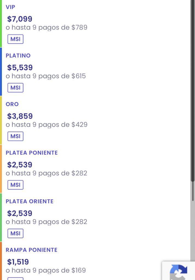The height and width of the screenshot is (280, 195).
Task: Click the $7,099 VIP price
Action: coord(20,19)
